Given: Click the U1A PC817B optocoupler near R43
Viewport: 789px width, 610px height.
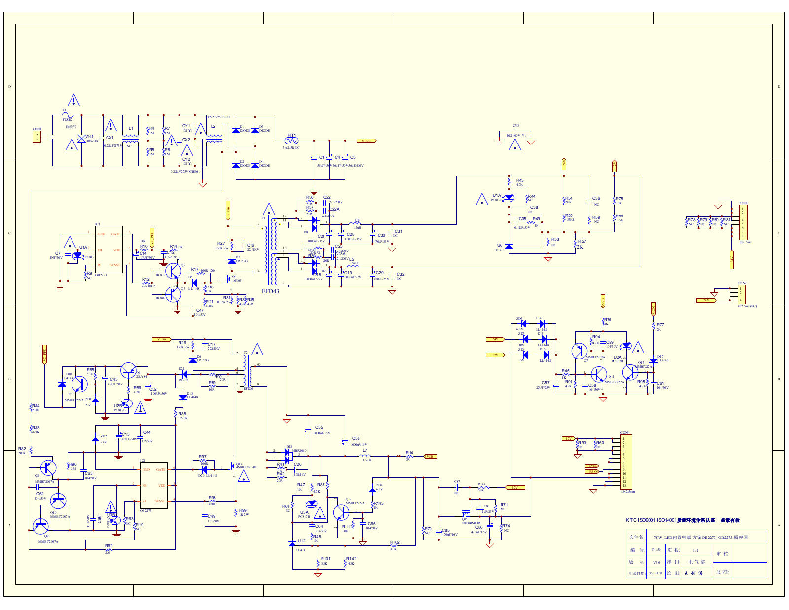Looking at the screenshot, I should 509,198.
